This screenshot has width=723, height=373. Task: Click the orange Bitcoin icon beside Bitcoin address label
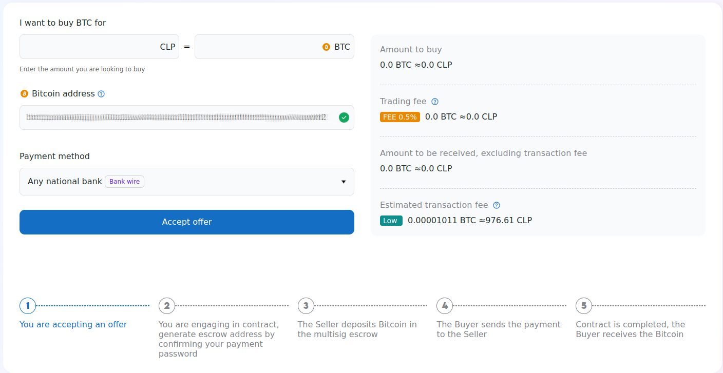(x=24, y=94)
